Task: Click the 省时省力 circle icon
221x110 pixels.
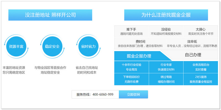Action: [88, 46]
